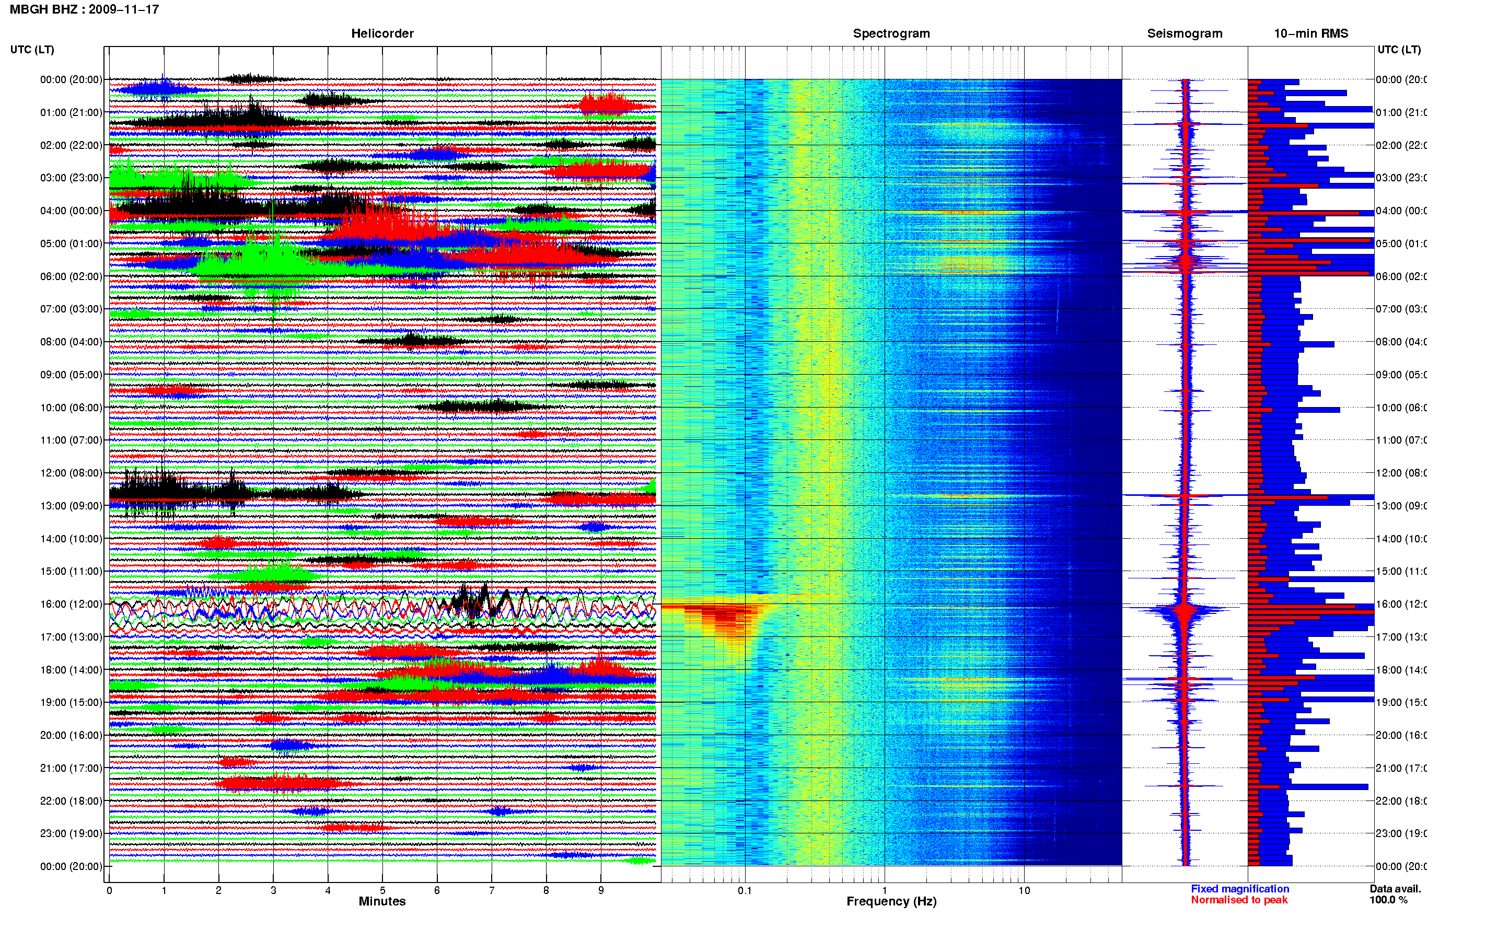Click the left '03:00 (23:00)' time label

71,178
